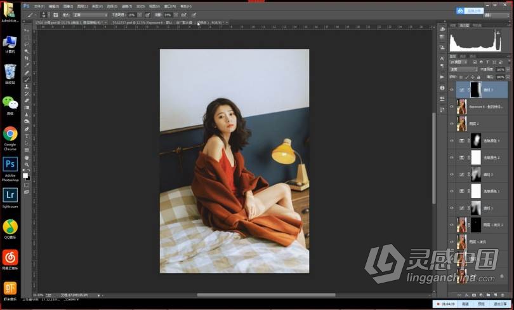514x310 pixels.
Task: Open the brush preset picker
Action: tap(45, 15)
